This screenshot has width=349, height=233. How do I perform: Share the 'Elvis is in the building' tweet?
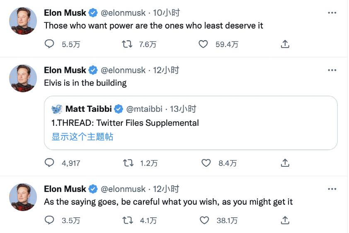(285, 163)
